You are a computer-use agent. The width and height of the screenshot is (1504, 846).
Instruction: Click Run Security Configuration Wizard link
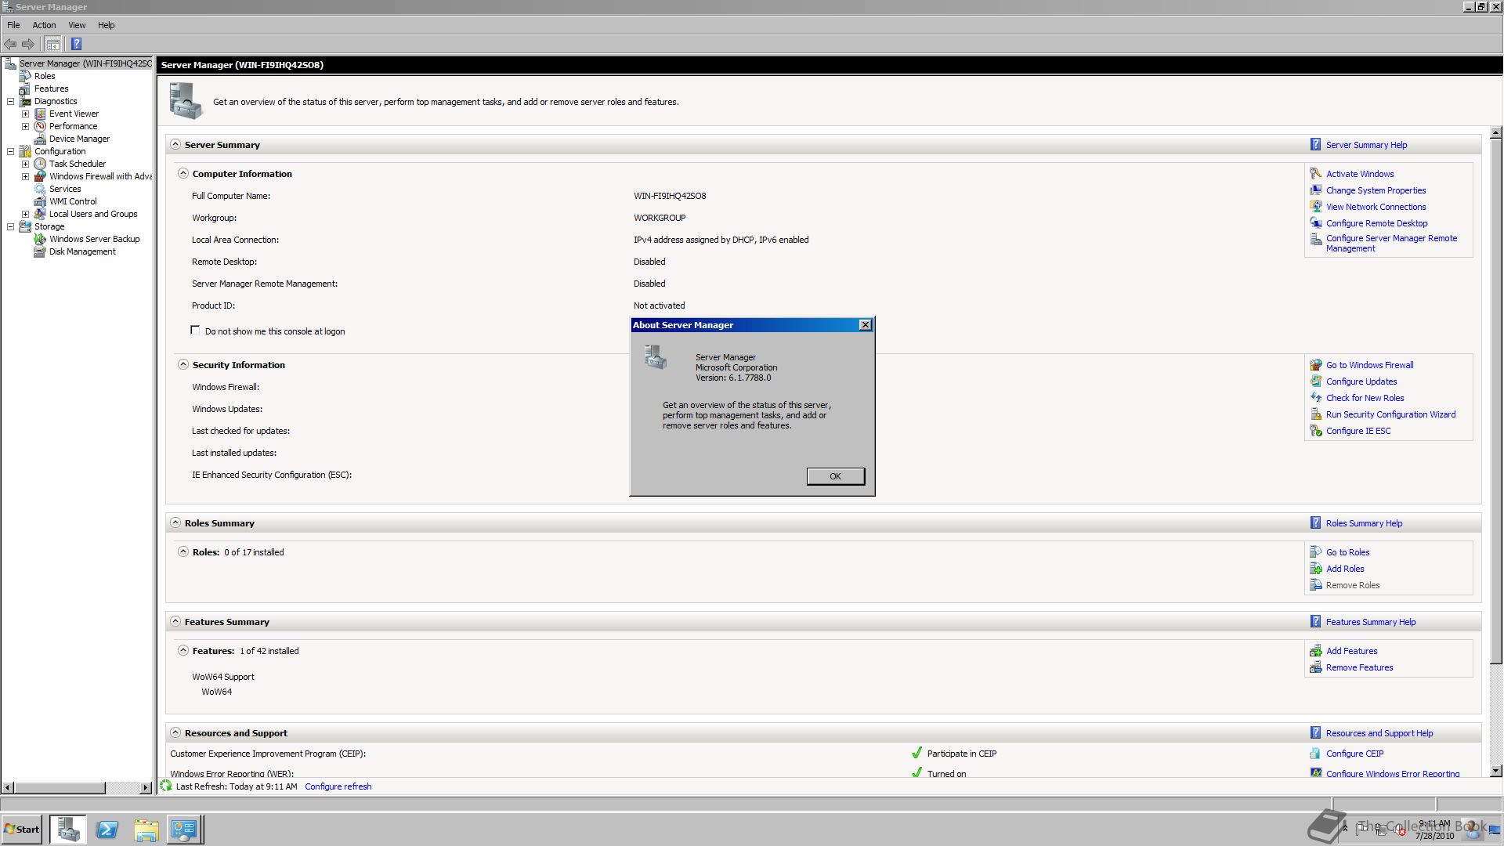1390,414
